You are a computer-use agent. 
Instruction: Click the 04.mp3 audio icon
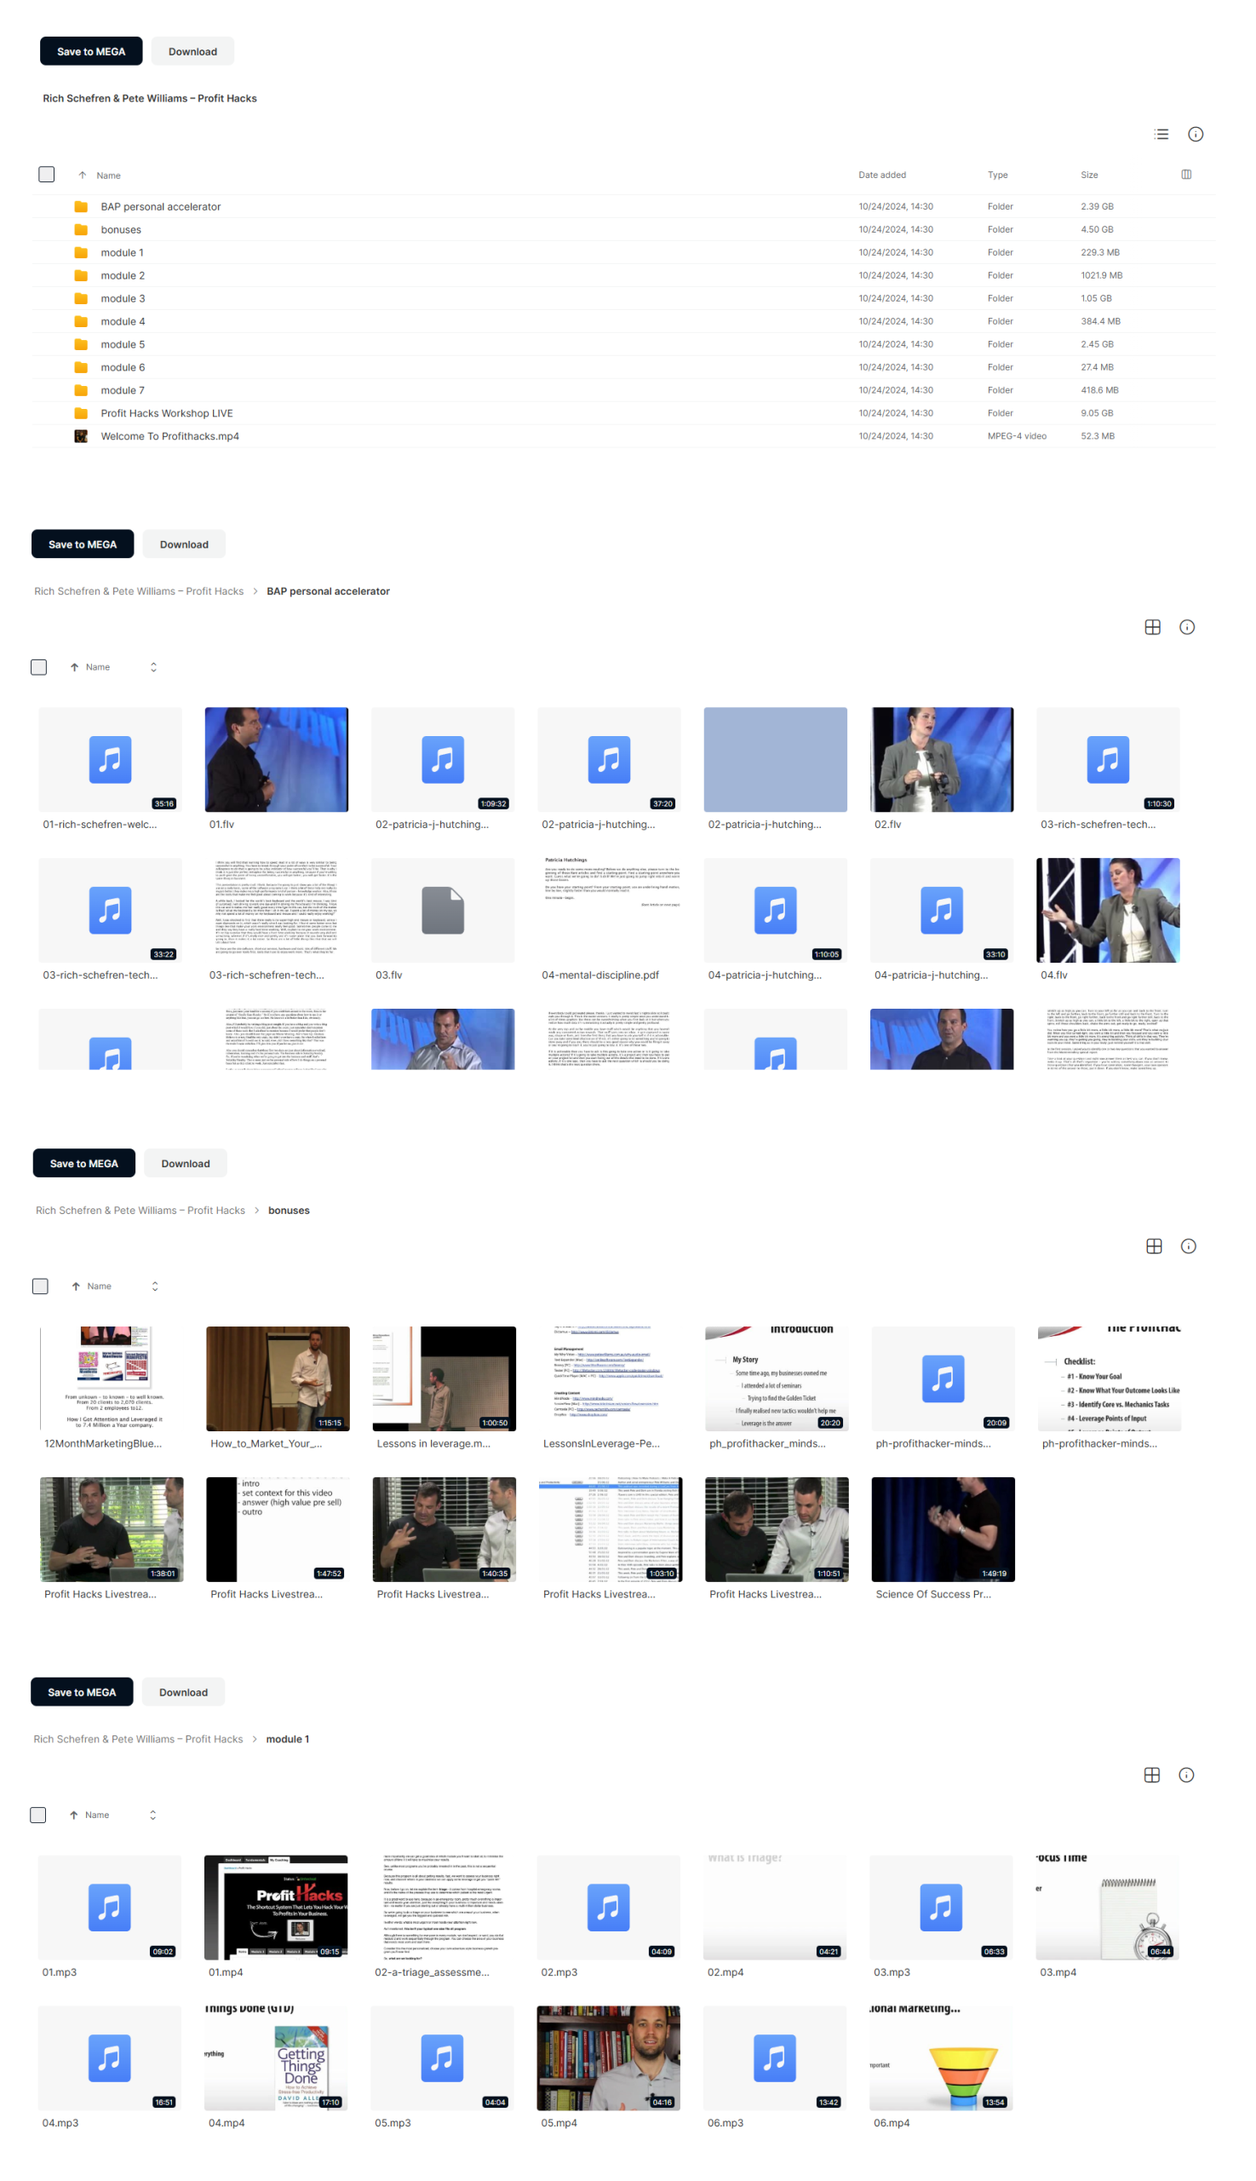[110, 2057]
